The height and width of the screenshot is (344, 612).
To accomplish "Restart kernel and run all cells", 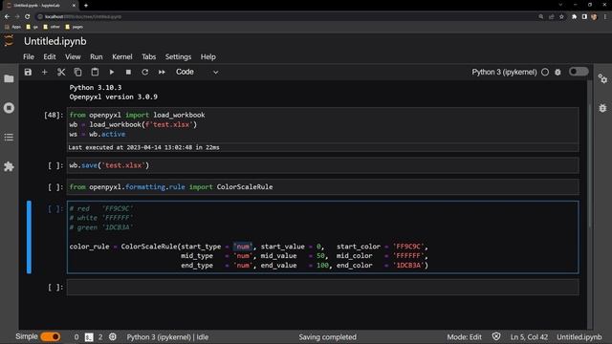I will tap(162, 73).
